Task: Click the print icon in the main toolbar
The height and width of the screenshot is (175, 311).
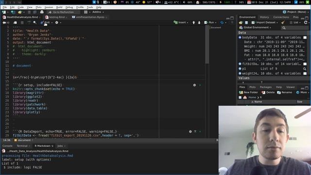Action: point(42,12)
